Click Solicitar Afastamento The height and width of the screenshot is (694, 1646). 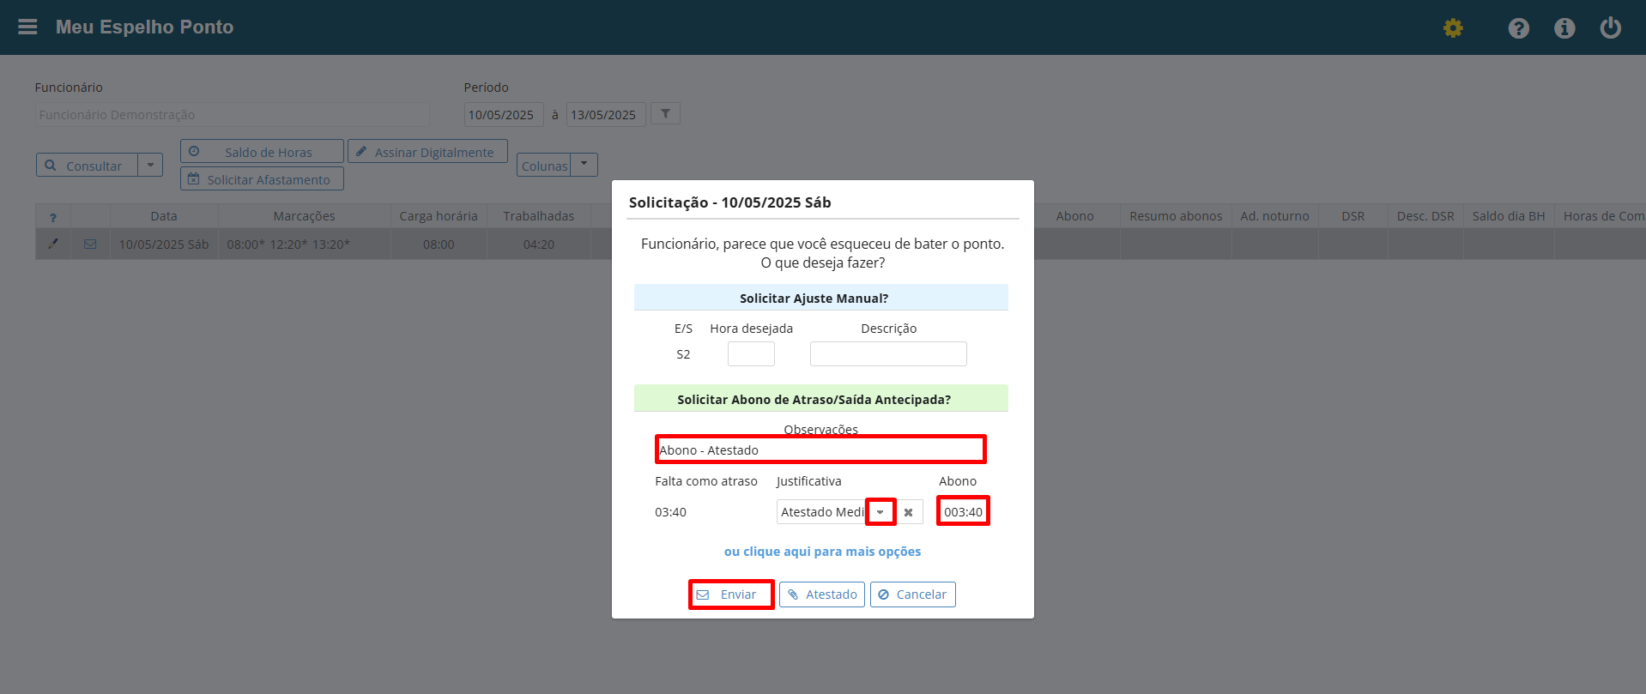click(262, 179)
